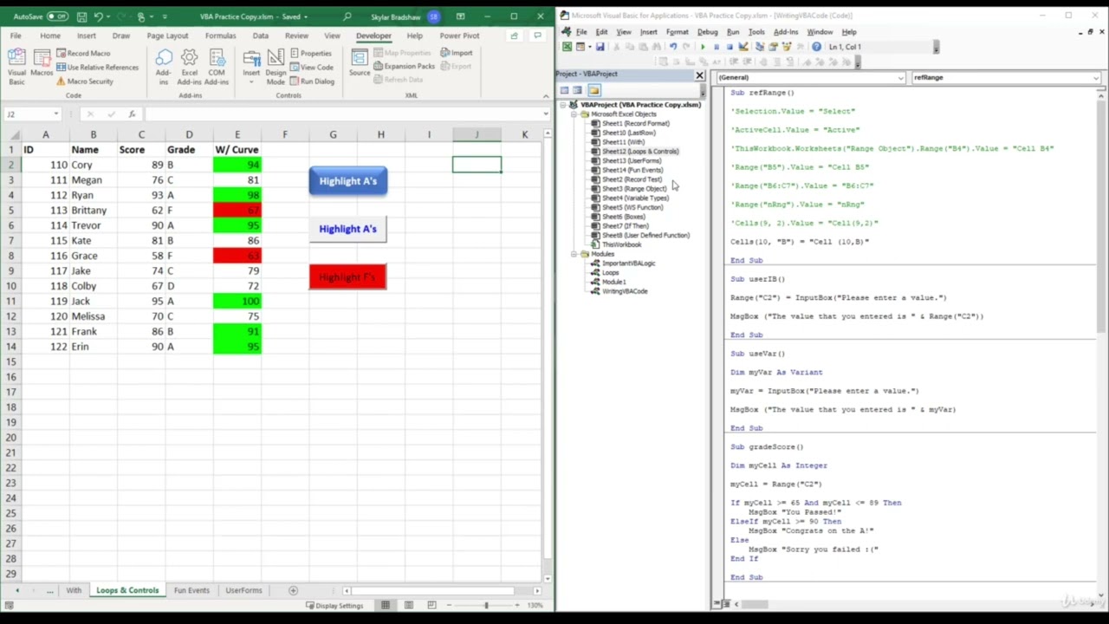Collapse the Modules folder in project tree

[574, 254]
